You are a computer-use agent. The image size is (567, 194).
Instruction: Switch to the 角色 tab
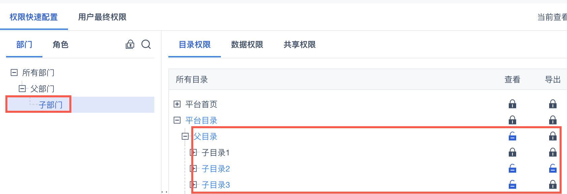(x=61, y=45)
